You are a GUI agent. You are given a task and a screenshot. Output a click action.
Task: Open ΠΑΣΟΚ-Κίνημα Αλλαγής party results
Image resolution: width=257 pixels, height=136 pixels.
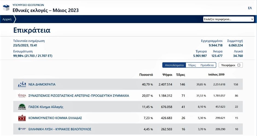point(46,107)
